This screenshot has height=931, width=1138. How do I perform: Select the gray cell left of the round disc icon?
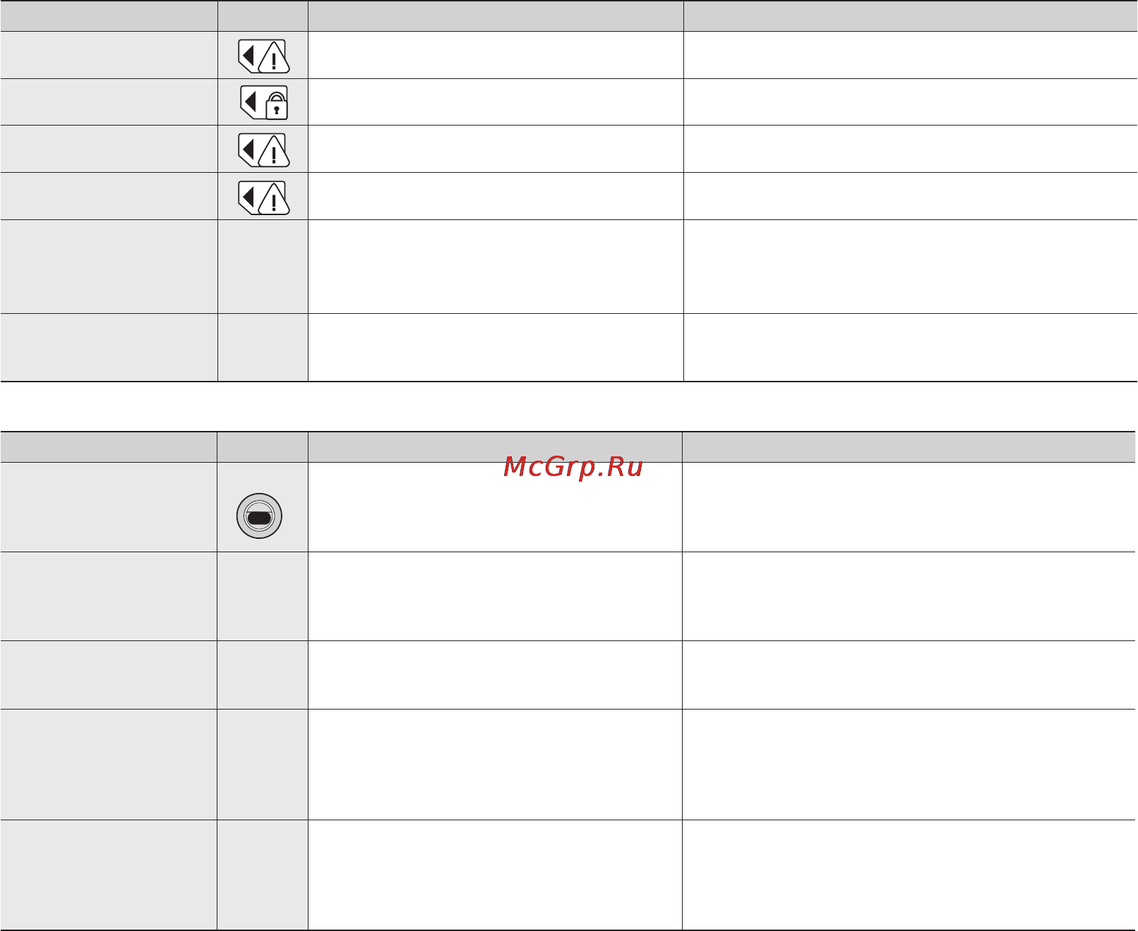pyautogui.click(x=109, y=507)
